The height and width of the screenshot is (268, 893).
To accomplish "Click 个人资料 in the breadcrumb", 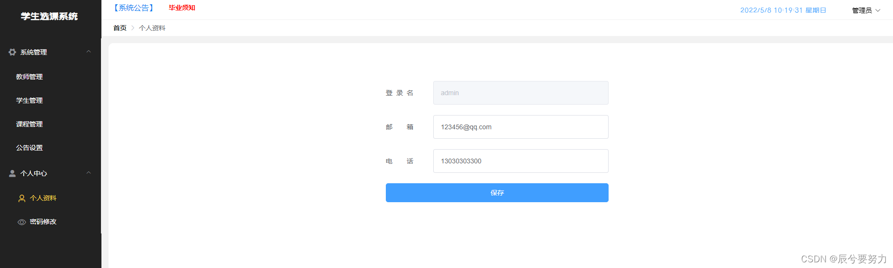I will point(152,28).
